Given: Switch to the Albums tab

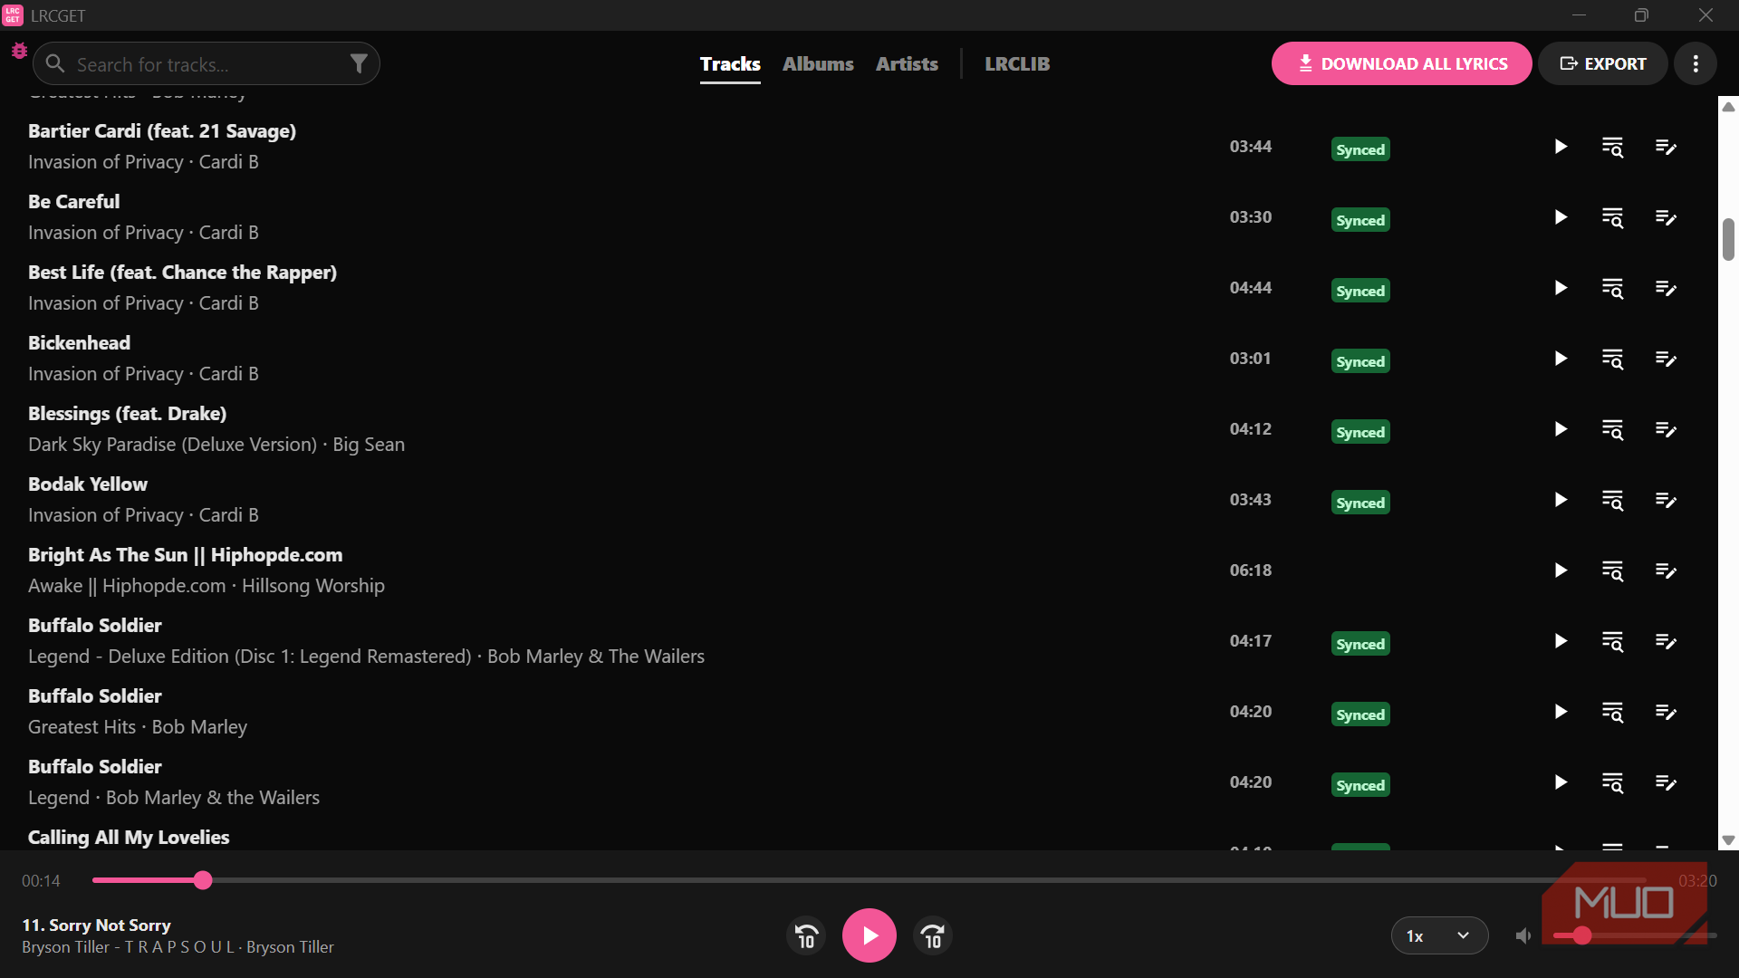Looking at the screenshot, I should [818, 64].
